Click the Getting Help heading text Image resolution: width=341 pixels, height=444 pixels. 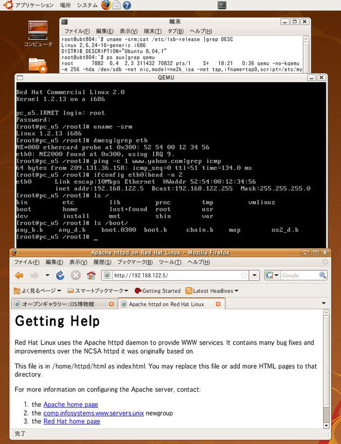click(x=57, y=321)
